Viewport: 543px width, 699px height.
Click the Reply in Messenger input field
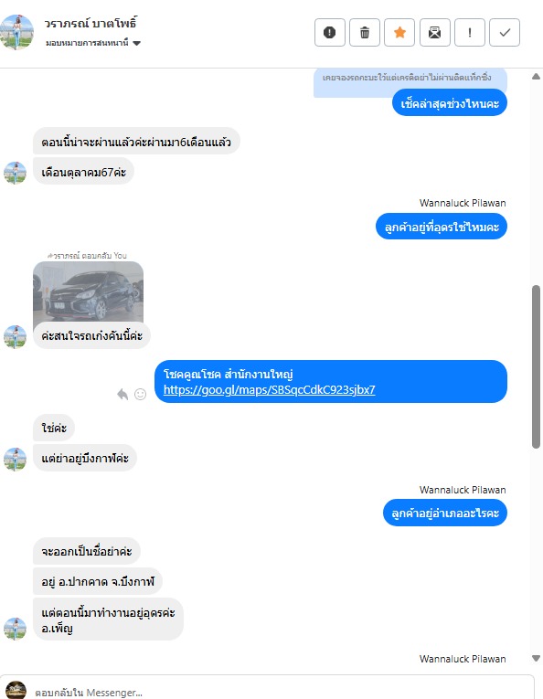pyautogui.click(x=281, y=693)
